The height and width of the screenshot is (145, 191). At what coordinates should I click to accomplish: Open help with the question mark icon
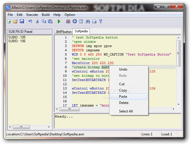(101, 21)
